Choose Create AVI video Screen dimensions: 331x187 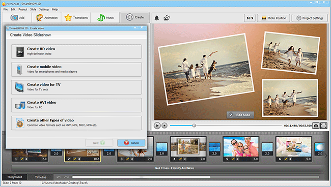click(76, 105)
